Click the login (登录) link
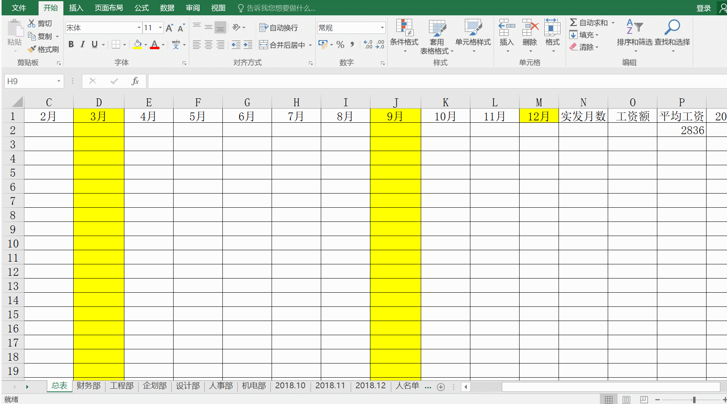 pyautogui.click(x=704, y=8)
